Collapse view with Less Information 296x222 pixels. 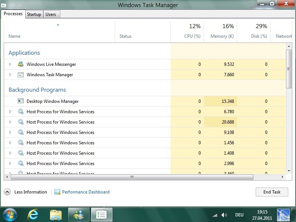point(26,192)
